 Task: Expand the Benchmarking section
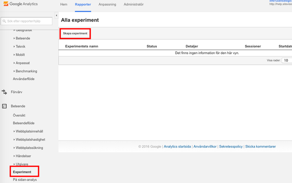[25, 71]
